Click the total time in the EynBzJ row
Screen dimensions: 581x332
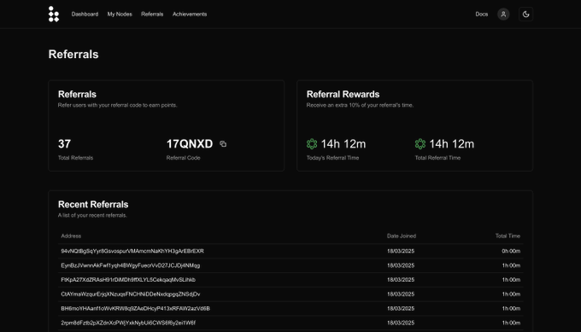click(x=511, y=265)
